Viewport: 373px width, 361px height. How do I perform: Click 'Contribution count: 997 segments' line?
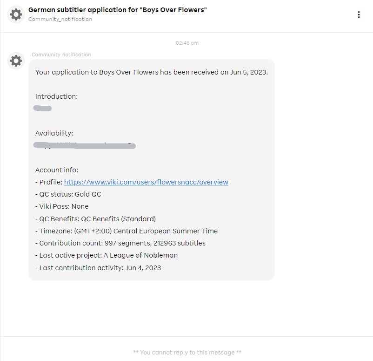click(120, 243)
